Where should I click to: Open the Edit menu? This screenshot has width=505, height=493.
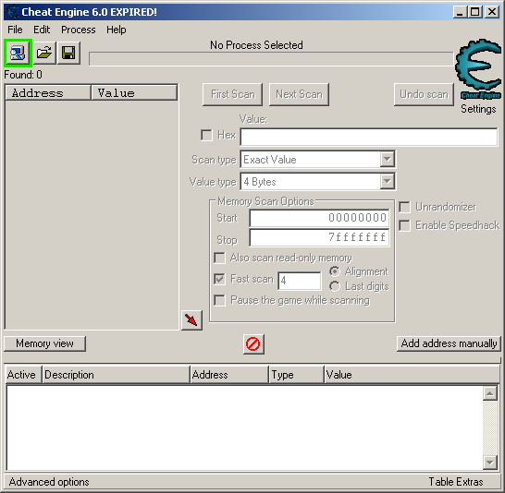[x=42, y=30]
